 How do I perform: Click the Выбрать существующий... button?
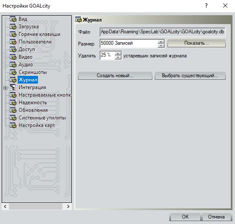coord(190,76)
